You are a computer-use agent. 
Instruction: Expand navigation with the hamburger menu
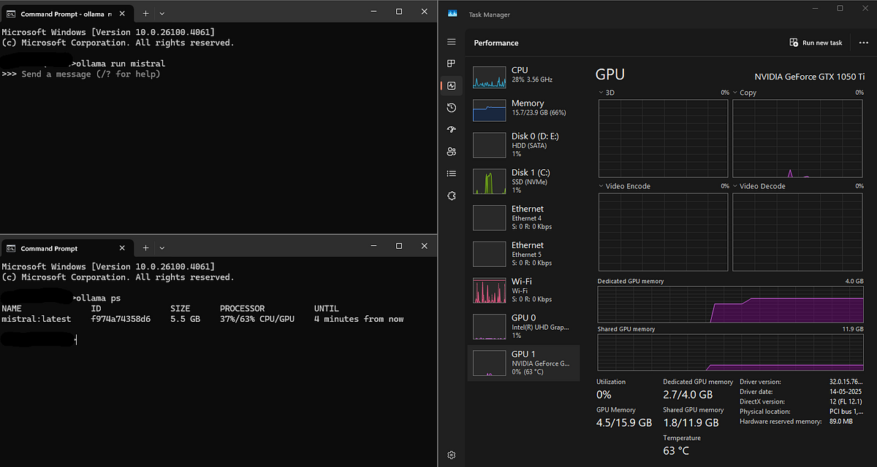coord(451,42)
